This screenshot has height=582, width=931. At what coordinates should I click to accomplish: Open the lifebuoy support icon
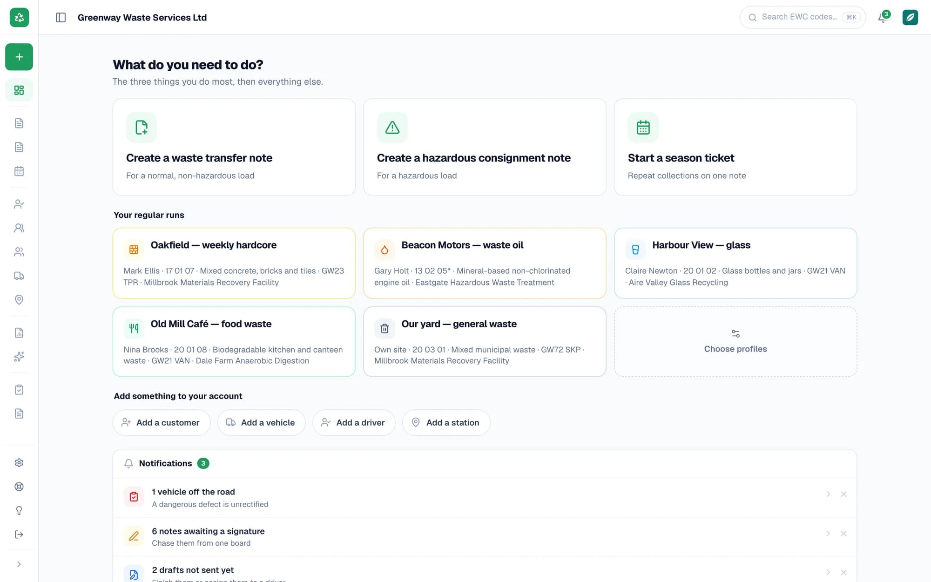(x=19, y=487)
